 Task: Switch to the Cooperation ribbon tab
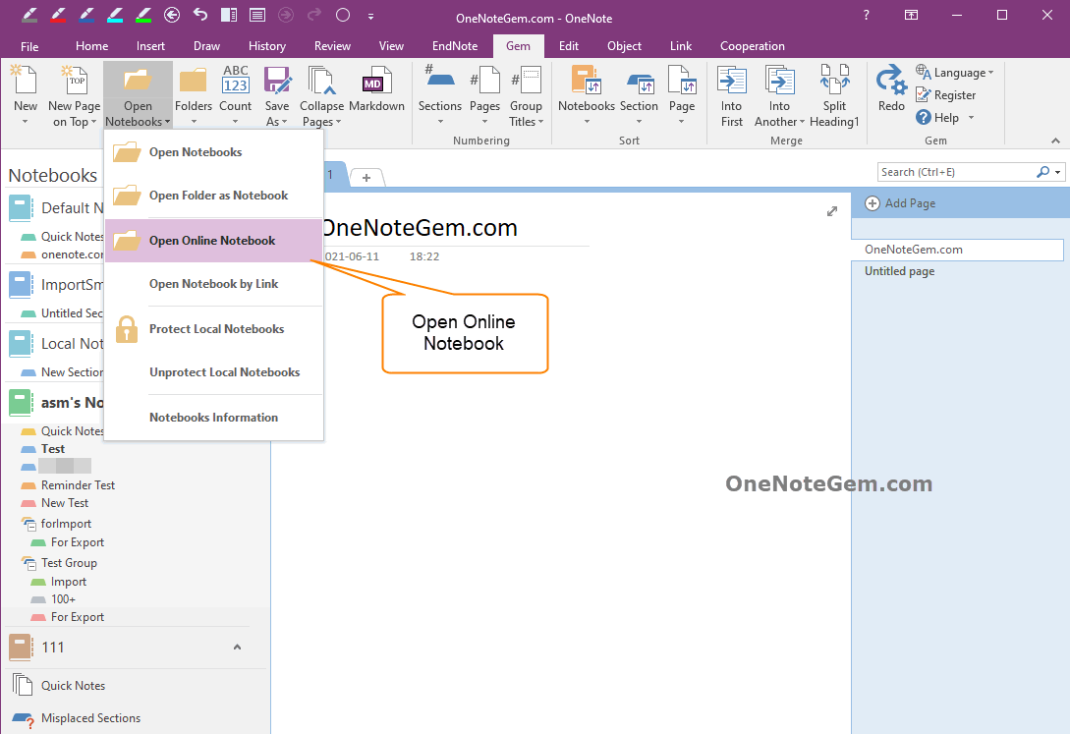pos(752,45)
